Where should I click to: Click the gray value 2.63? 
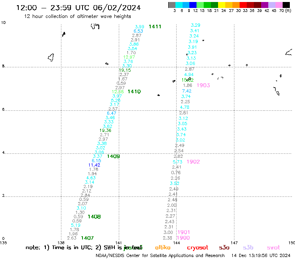coord(72,238)
